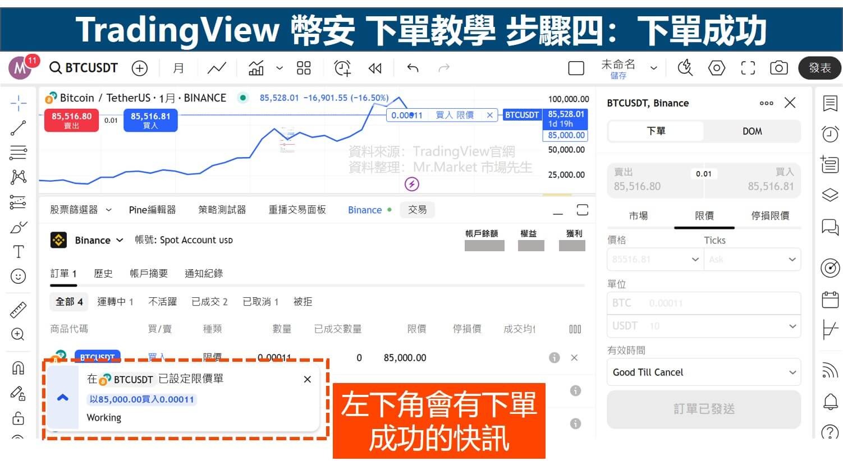Click the undo arrow icon
This screenshot has height=461, width=843.
pyautogui.click(x=413, y=68)
